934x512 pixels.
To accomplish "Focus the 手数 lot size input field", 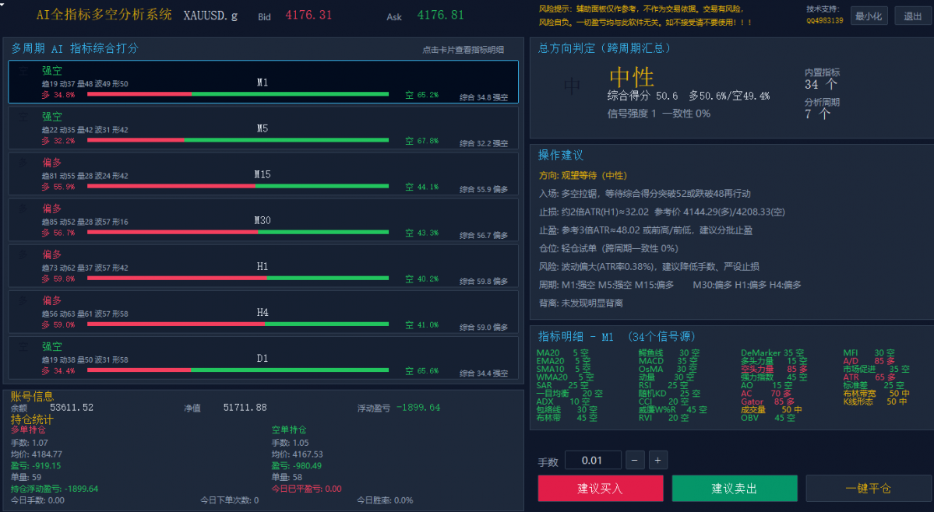I will [x=593, y=461].
